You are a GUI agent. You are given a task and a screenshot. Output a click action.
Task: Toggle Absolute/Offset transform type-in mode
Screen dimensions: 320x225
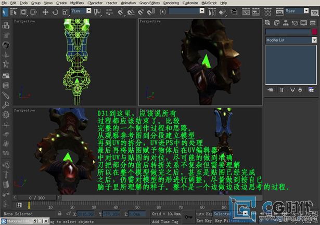68,214
